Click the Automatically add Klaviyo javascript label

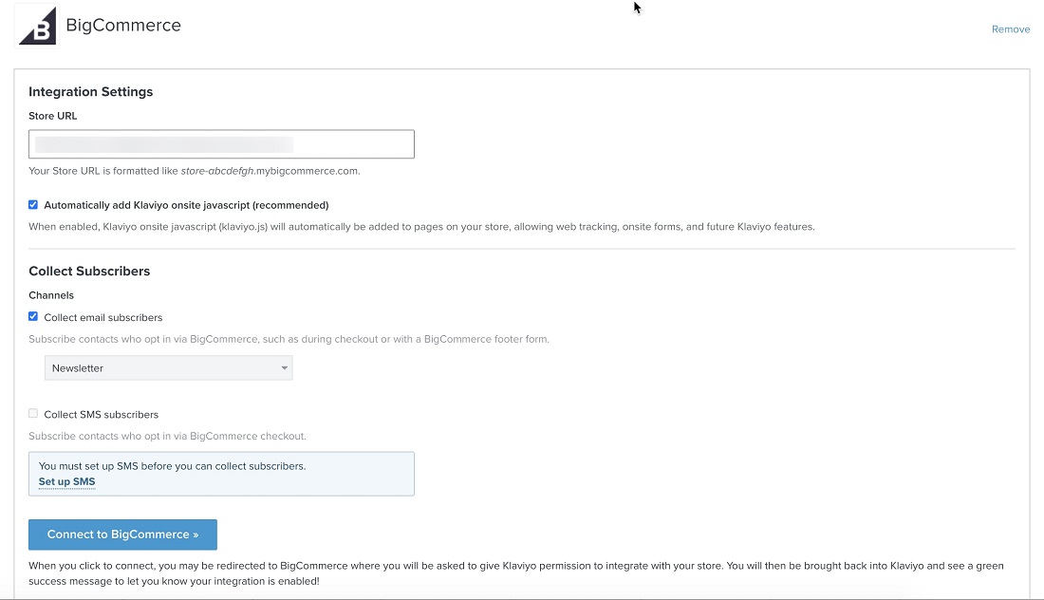coord(186,205)
